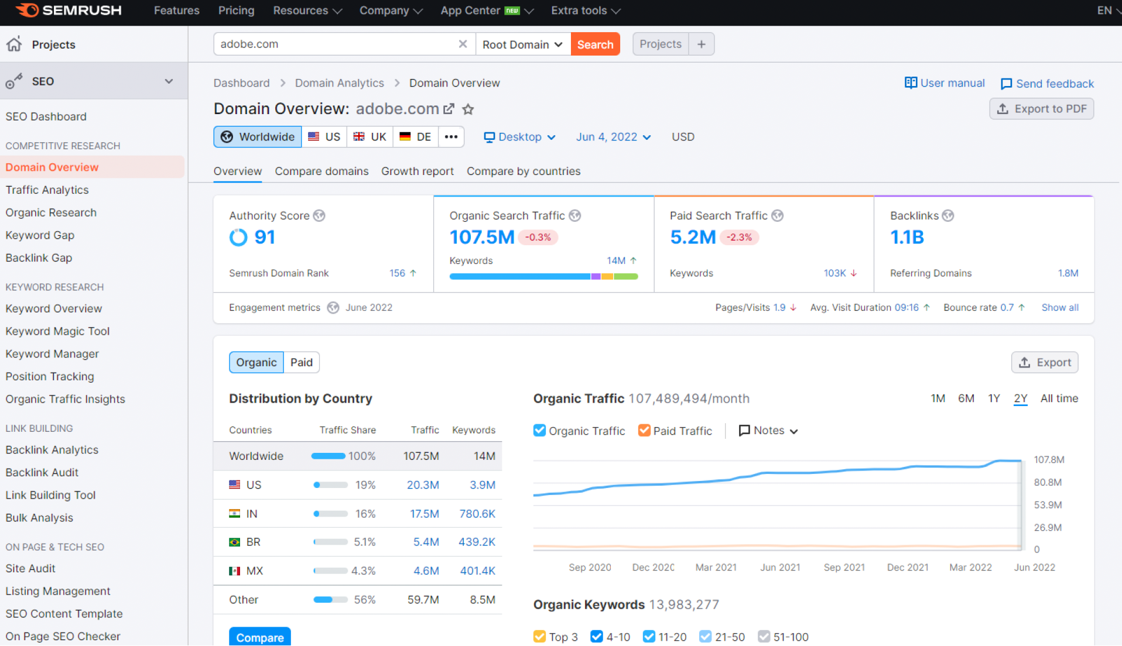Click the Export to PDF button
The image size is (1122, 646).
1041,109
